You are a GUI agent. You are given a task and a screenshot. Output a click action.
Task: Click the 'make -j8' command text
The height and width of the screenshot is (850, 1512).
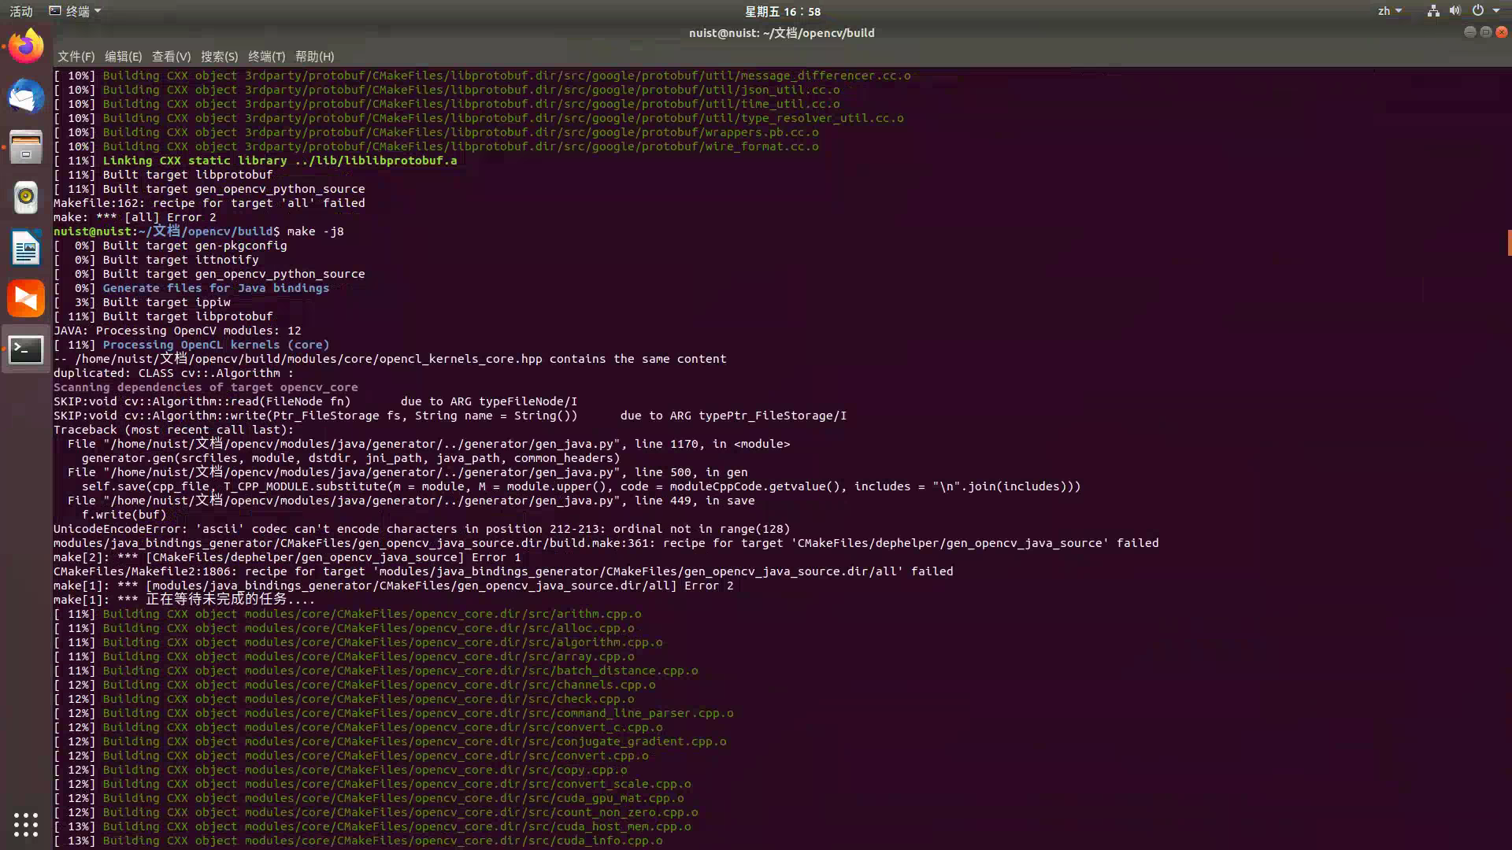click(315, 231)
